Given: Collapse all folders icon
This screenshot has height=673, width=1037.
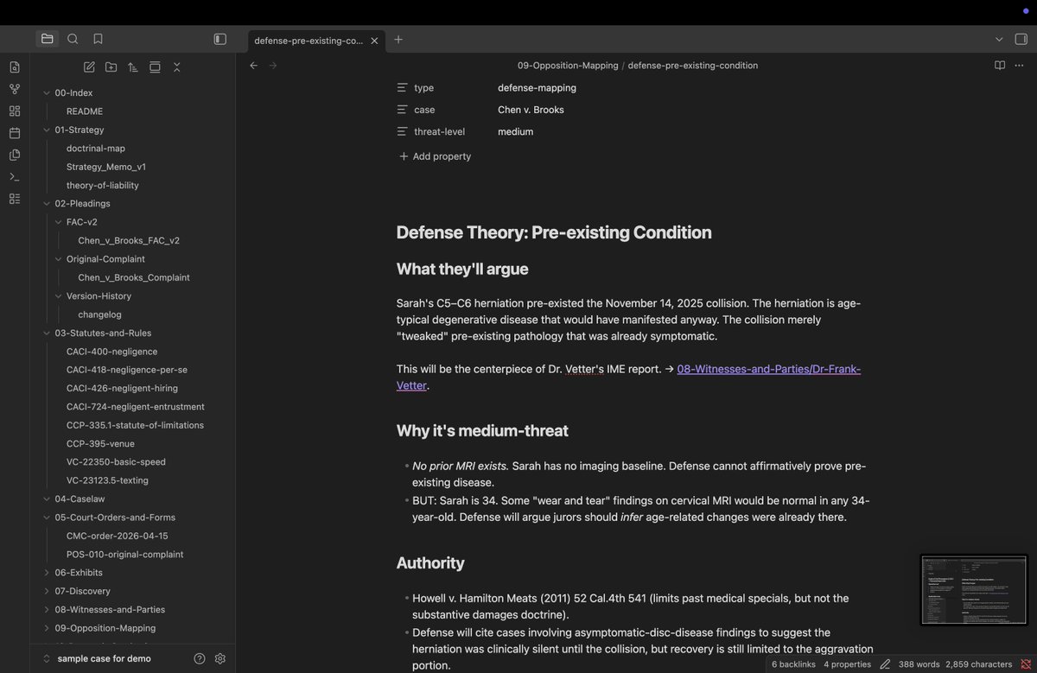Looking at the screenshot, I should (x=176, y=67).
